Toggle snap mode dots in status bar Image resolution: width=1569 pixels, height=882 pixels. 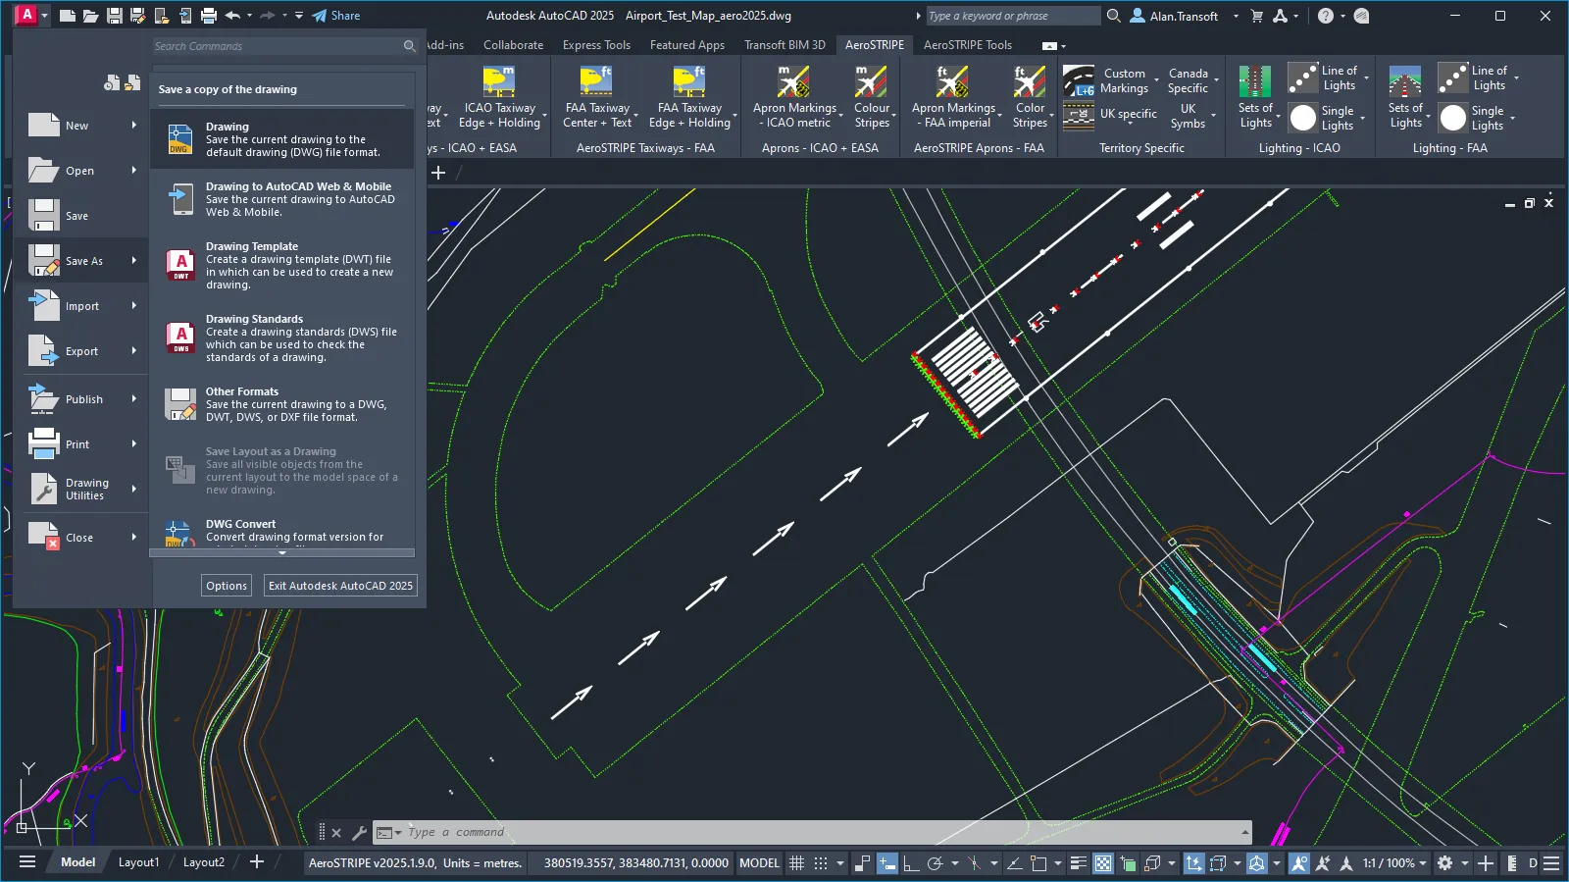(x=821, y=863)
